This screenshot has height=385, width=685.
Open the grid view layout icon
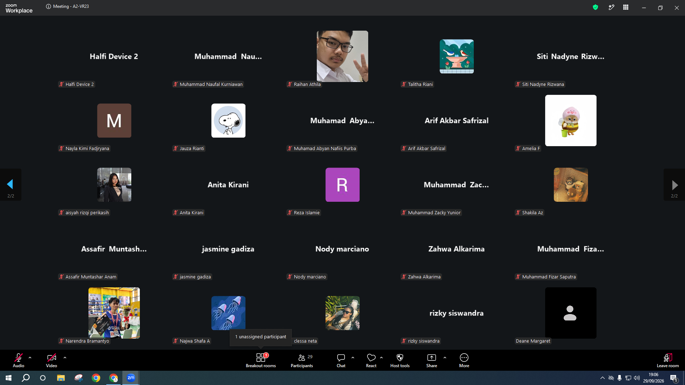pos(626,7)
